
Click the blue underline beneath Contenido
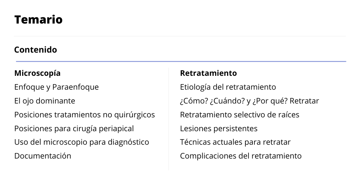181,61
